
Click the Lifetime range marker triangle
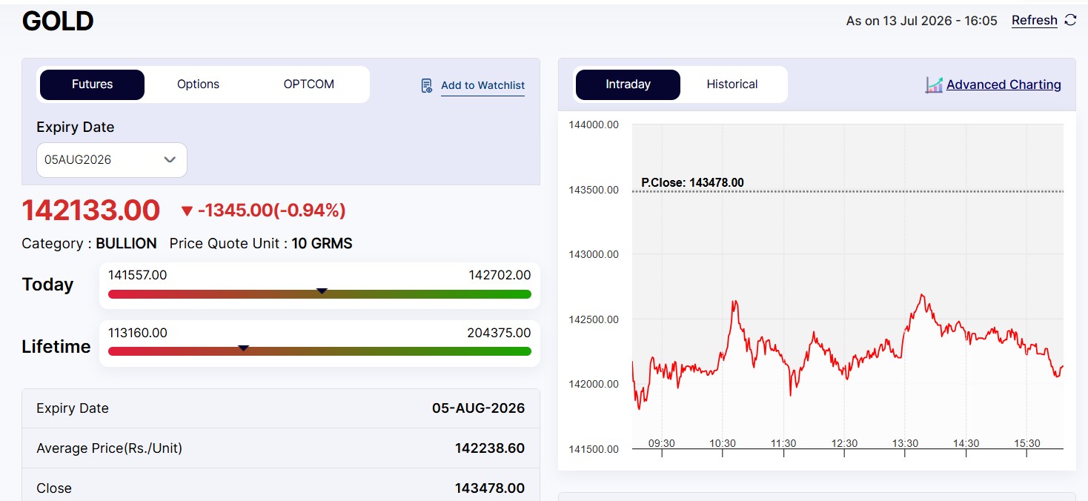coord(243,348)
